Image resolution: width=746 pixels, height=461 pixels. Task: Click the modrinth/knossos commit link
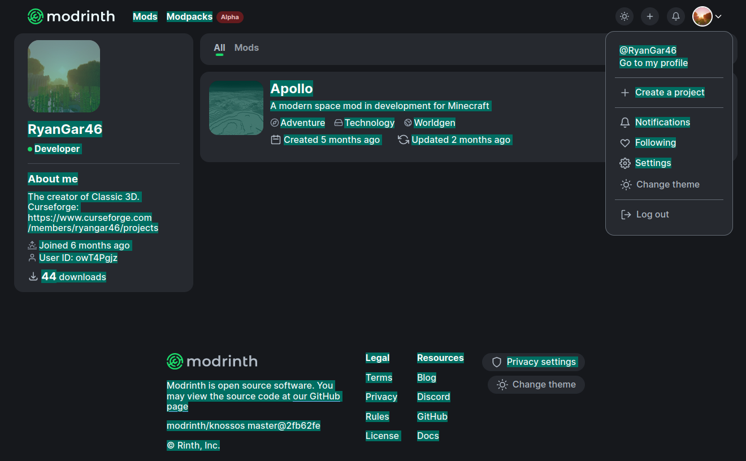[x=243, y=425]
